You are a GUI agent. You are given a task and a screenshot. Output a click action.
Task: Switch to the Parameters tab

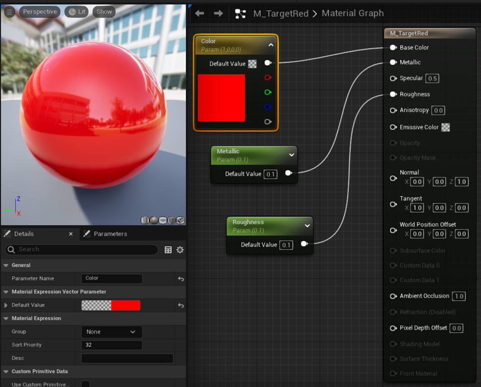tap(105, 234)
